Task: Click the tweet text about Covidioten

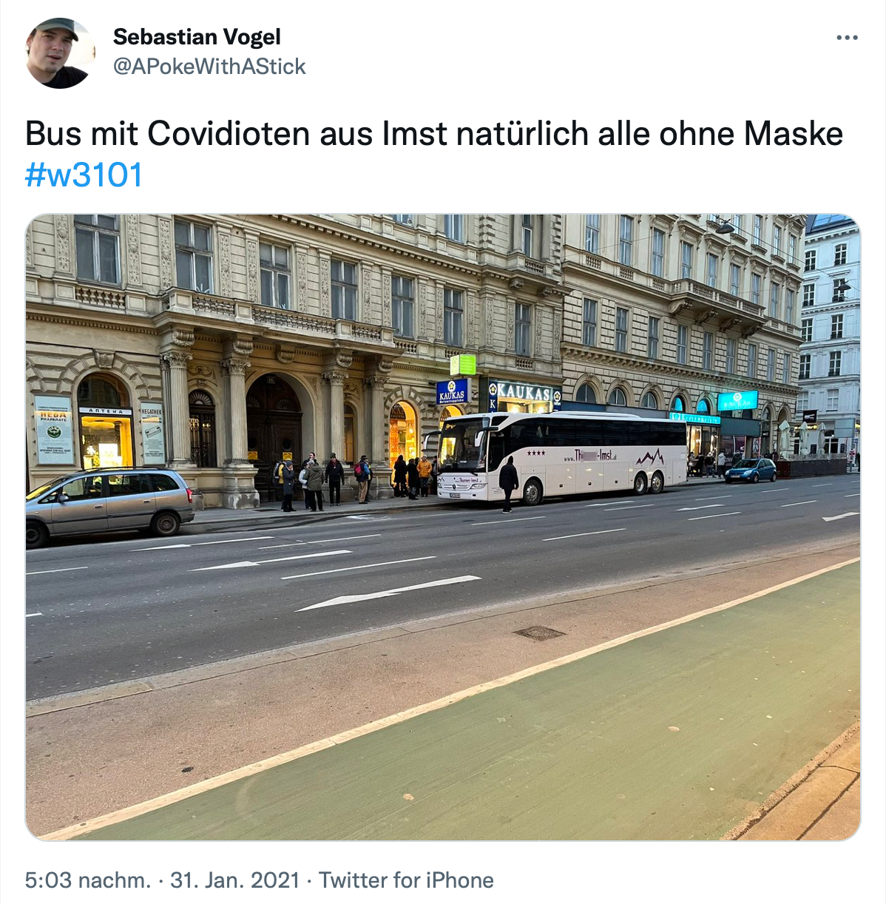Action: [x=434, y=134]
